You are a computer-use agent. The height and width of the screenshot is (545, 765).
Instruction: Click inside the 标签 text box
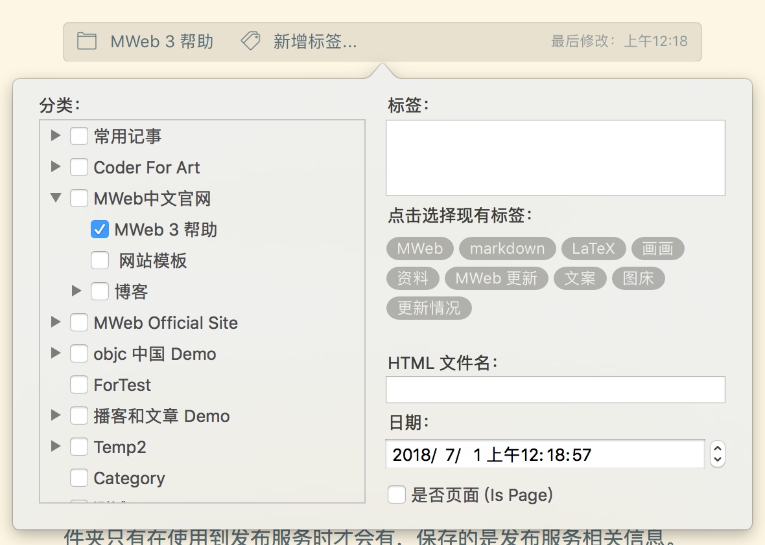pos(555,158)
